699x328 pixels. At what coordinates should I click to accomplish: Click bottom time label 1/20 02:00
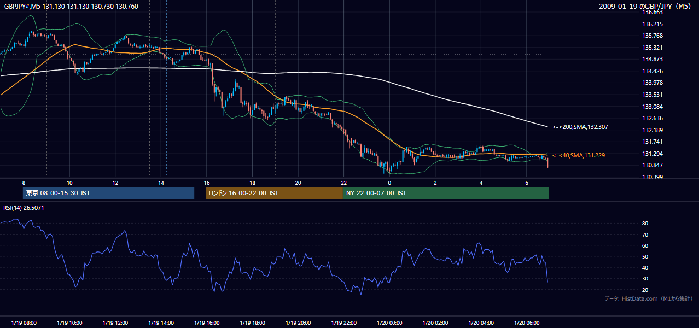(435, 323)
